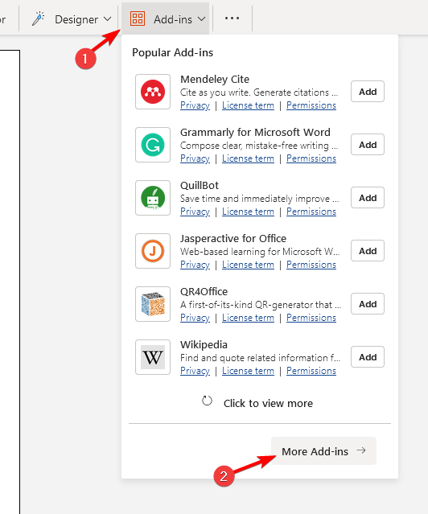Click 'Save time and immediately improve' description
The image size is (428, 514).
[x=259, y=199]
